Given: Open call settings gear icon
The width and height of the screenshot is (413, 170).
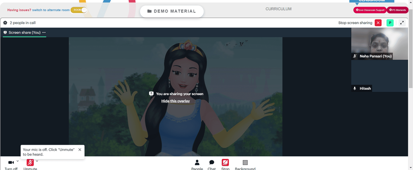Looking at the screenshot, I should [5, 23].
